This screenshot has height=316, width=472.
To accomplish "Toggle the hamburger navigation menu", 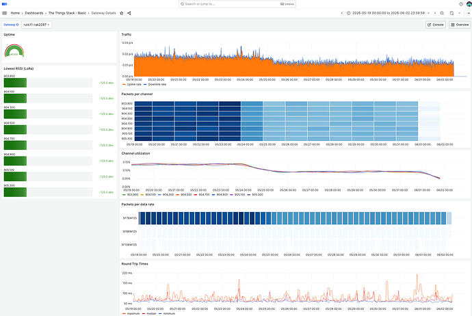I will pos(5,13).
